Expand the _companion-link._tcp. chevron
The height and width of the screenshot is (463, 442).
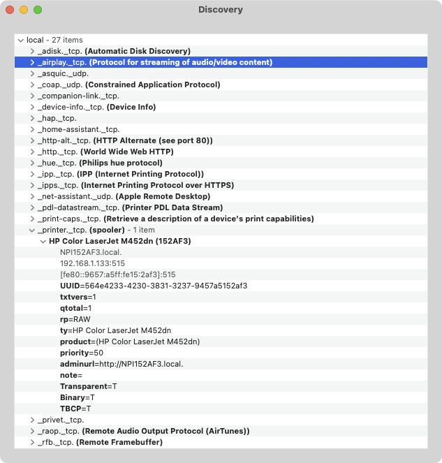(x=32, y=96)
